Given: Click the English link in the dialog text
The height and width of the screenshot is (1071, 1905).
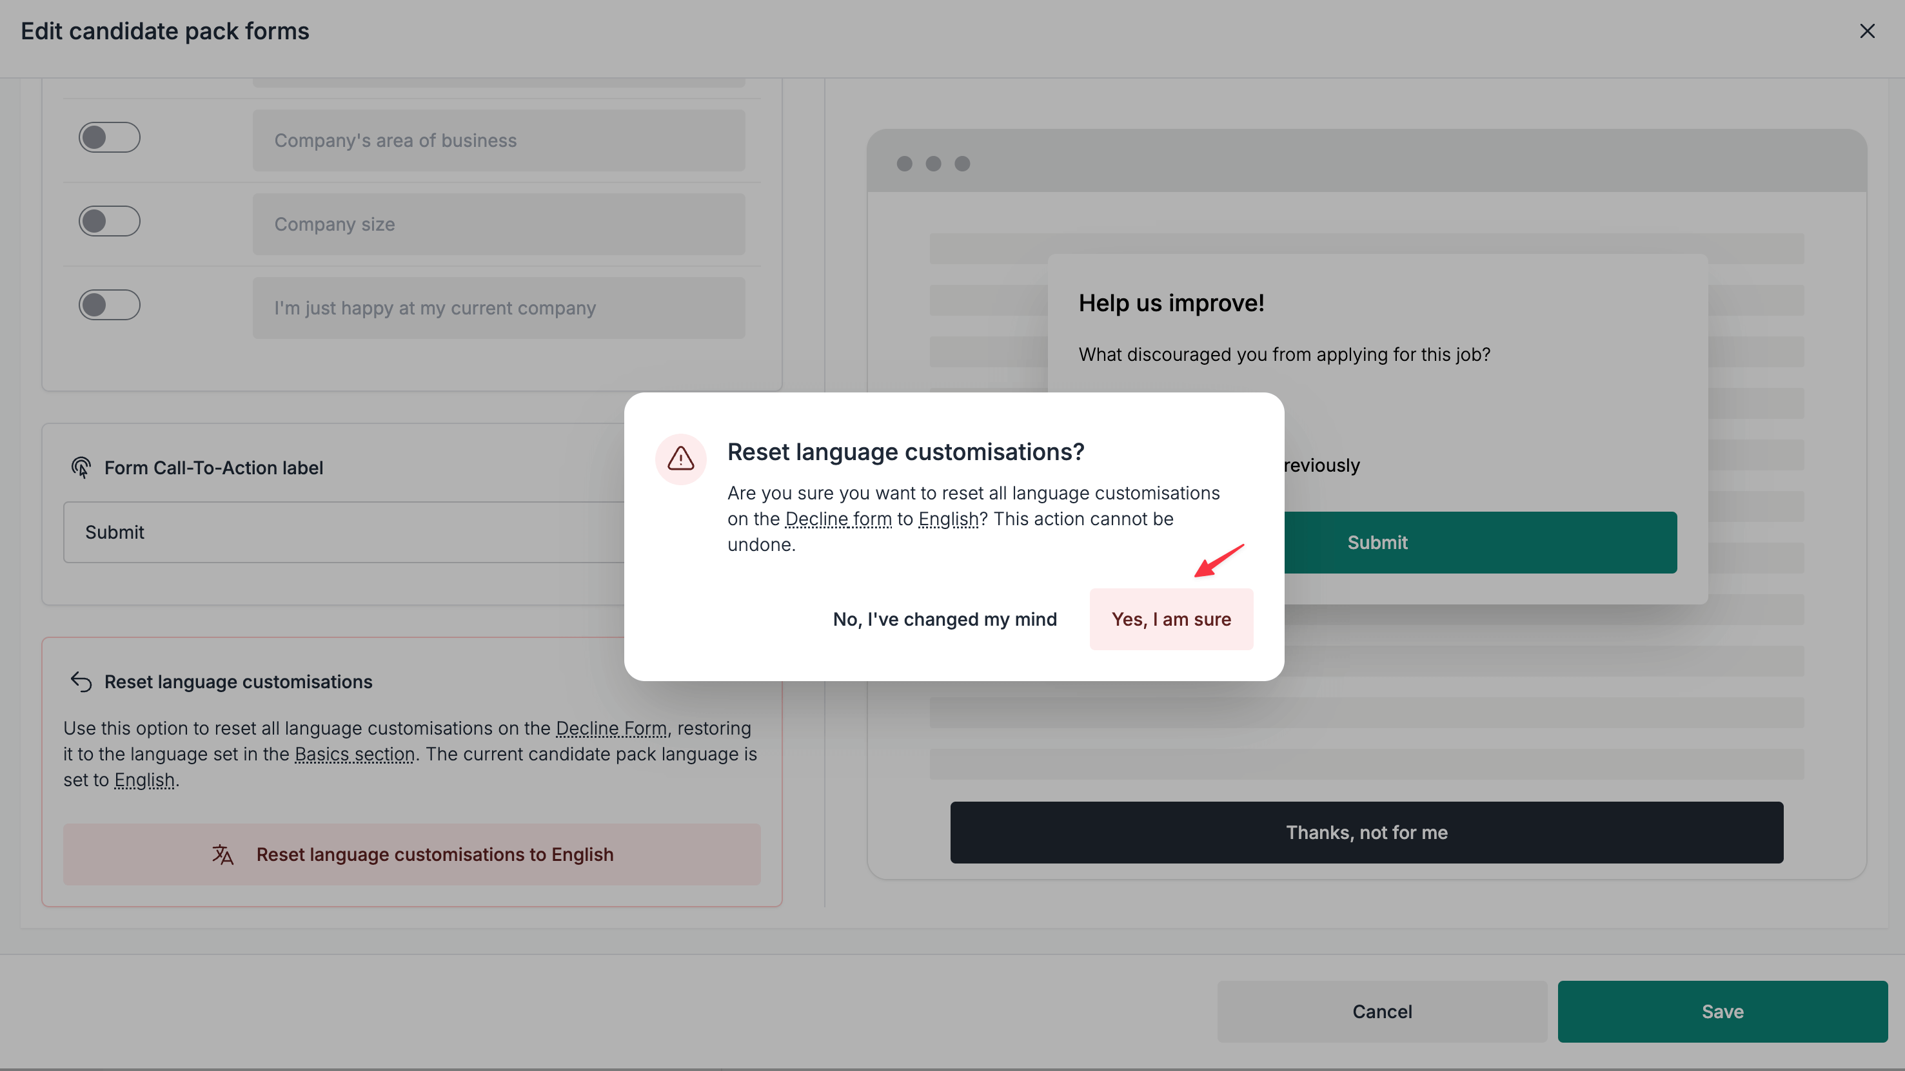Looking at the screenshot, I should (949, 518).
